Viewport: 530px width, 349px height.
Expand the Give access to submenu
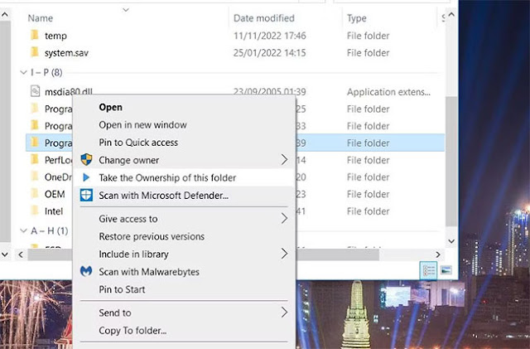pos(285,218)
